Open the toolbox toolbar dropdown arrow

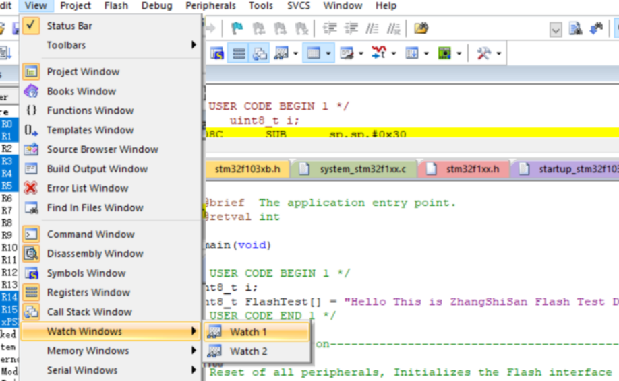click(498, 53)
